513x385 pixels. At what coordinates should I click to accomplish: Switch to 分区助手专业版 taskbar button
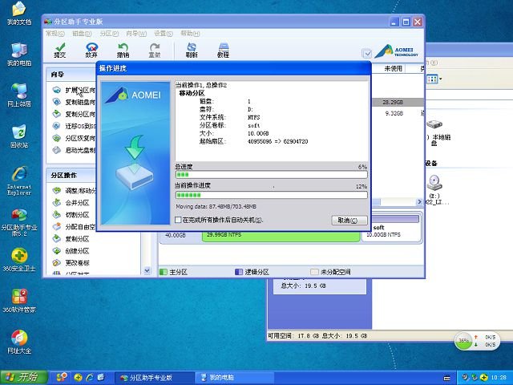(155, 378)
